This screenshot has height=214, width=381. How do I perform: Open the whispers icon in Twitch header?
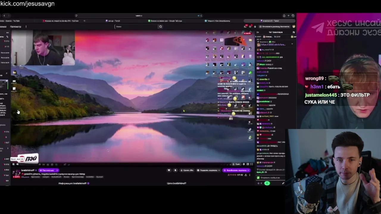pyautogui.click(x=250, y=26)
